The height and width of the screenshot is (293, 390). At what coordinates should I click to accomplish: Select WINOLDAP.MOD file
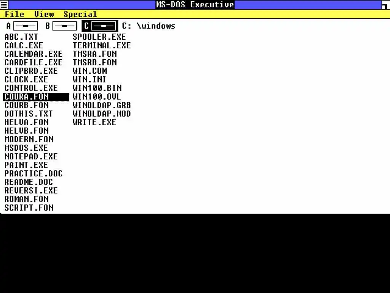point(102,114)
